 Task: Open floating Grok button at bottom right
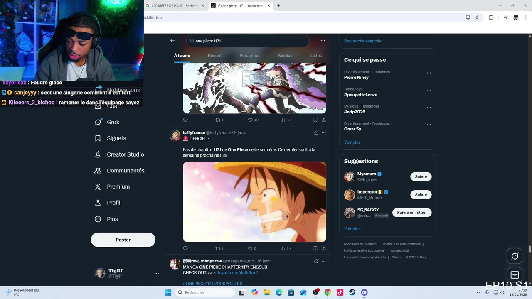(515, 256)
